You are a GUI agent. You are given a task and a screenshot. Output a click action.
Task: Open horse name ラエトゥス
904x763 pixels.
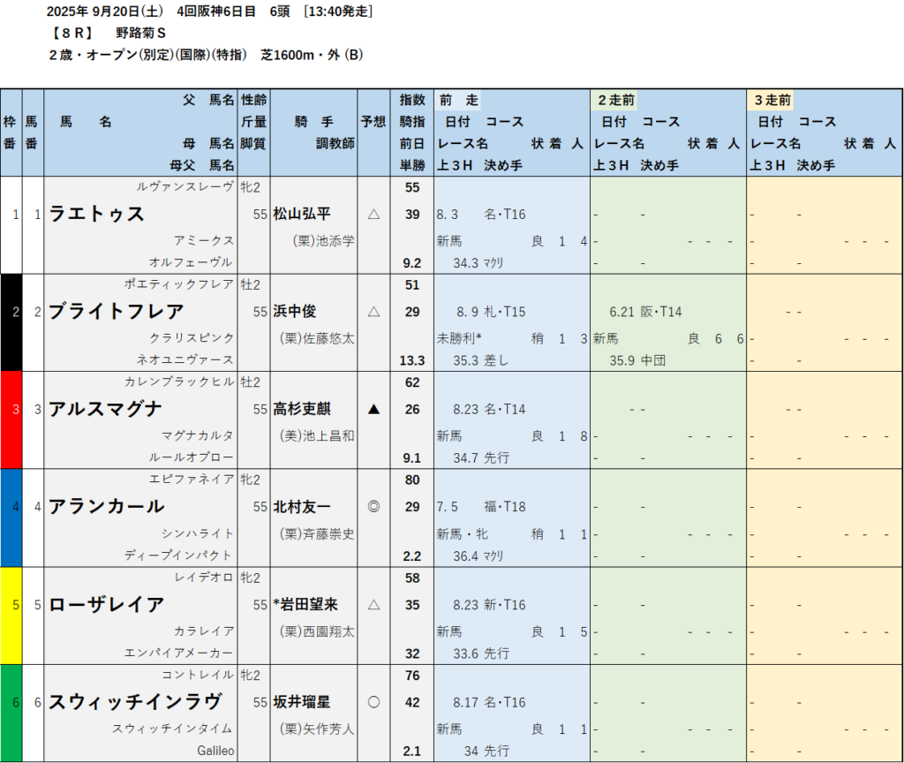[x=96, y=214]
